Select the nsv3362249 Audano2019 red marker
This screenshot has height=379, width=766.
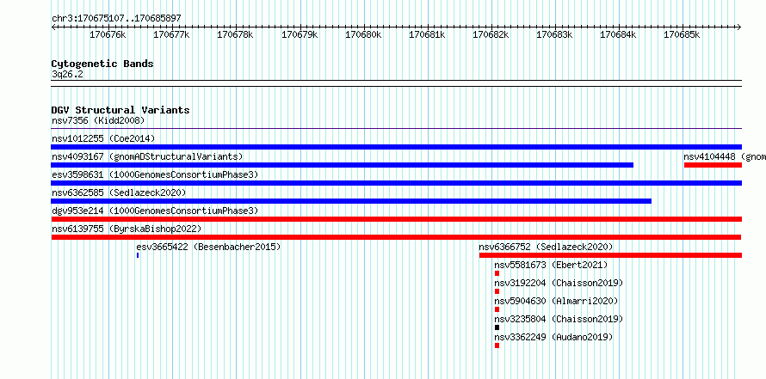click(x=497, y=345)
